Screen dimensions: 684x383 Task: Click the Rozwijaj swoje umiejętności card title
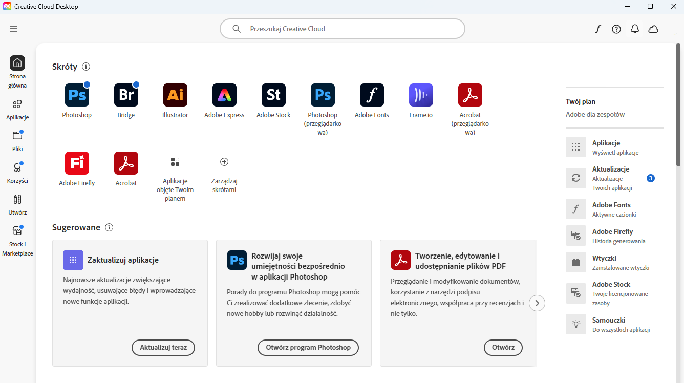coord(298,266)
